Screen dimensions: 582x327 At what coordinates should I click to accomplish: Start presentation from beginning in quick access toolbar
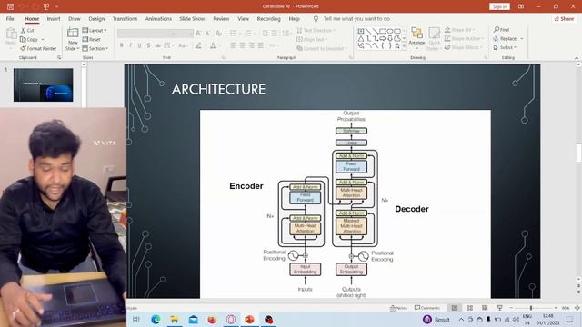click(x=46, y=6)
